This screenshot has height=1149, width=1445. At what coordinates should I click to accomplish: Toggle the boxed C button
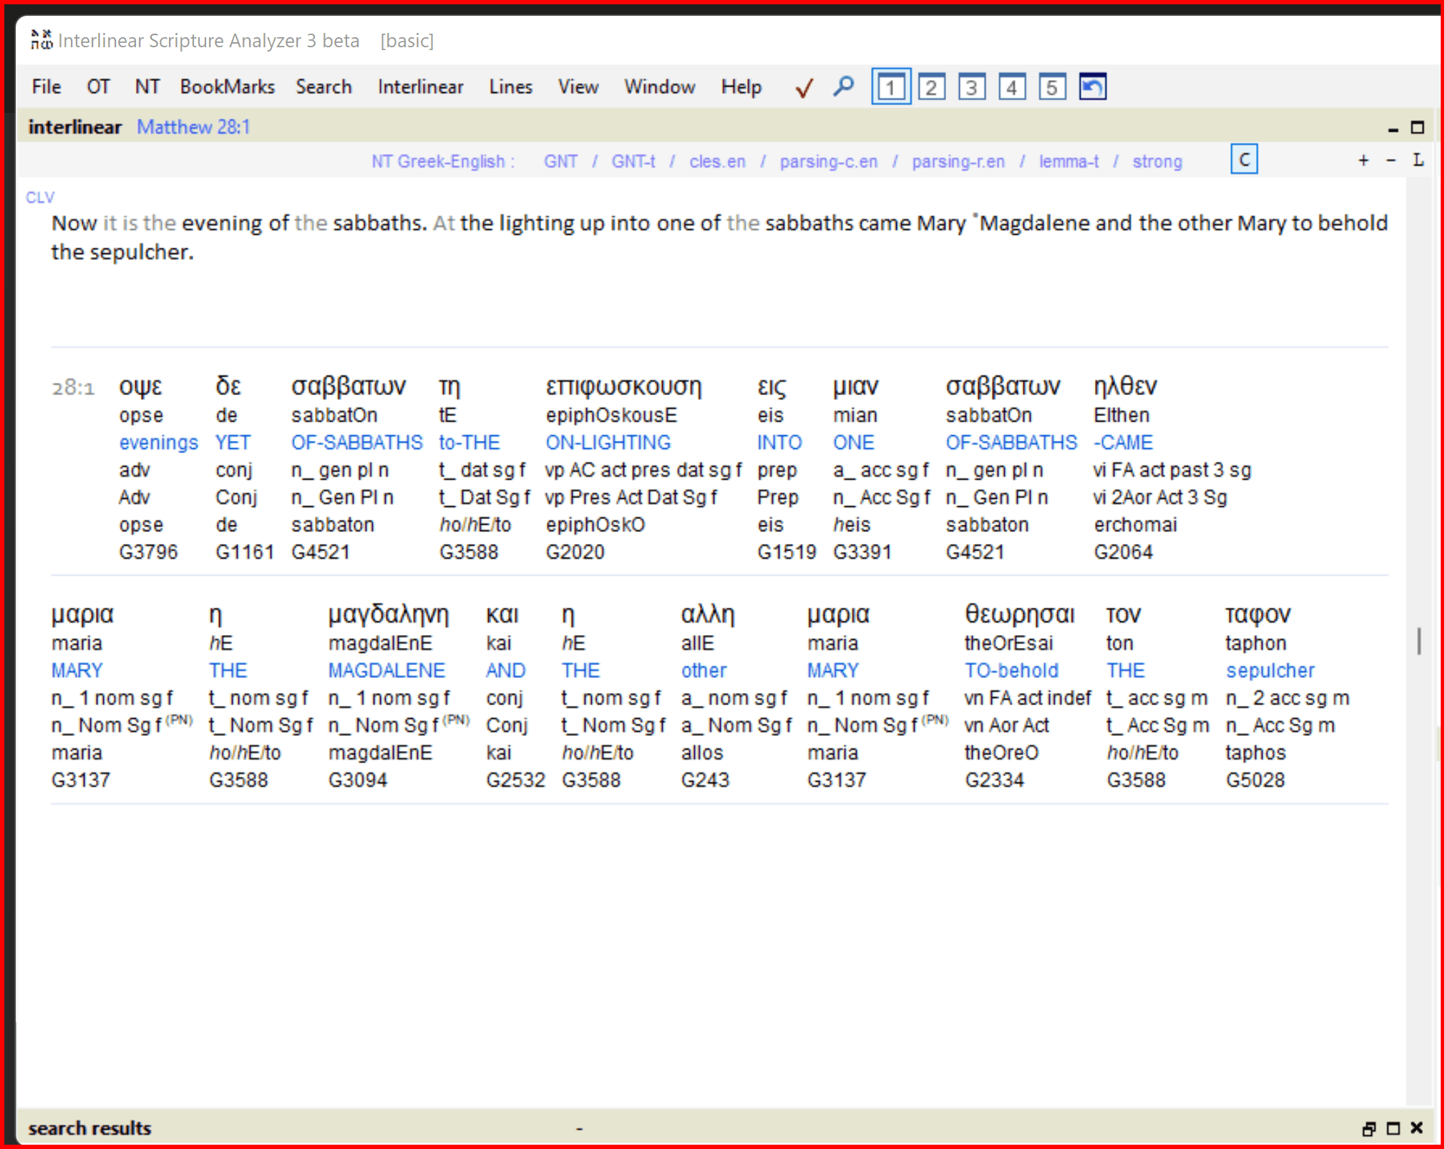pos(1244,160)
